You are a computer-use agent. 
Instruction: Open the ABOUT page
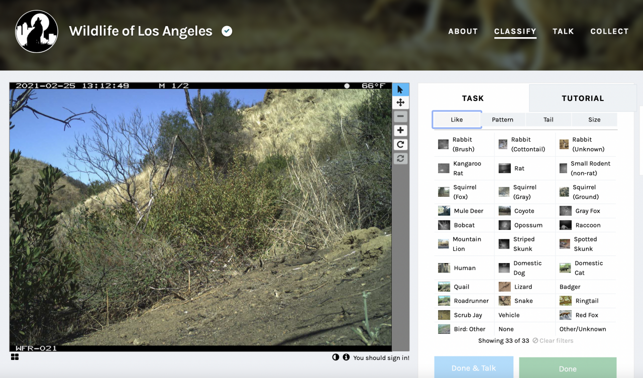click(x=463, y=31)
